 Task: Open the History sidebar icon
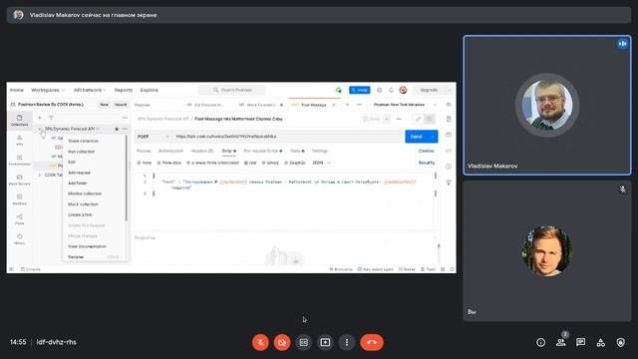(x=19, y=239)
